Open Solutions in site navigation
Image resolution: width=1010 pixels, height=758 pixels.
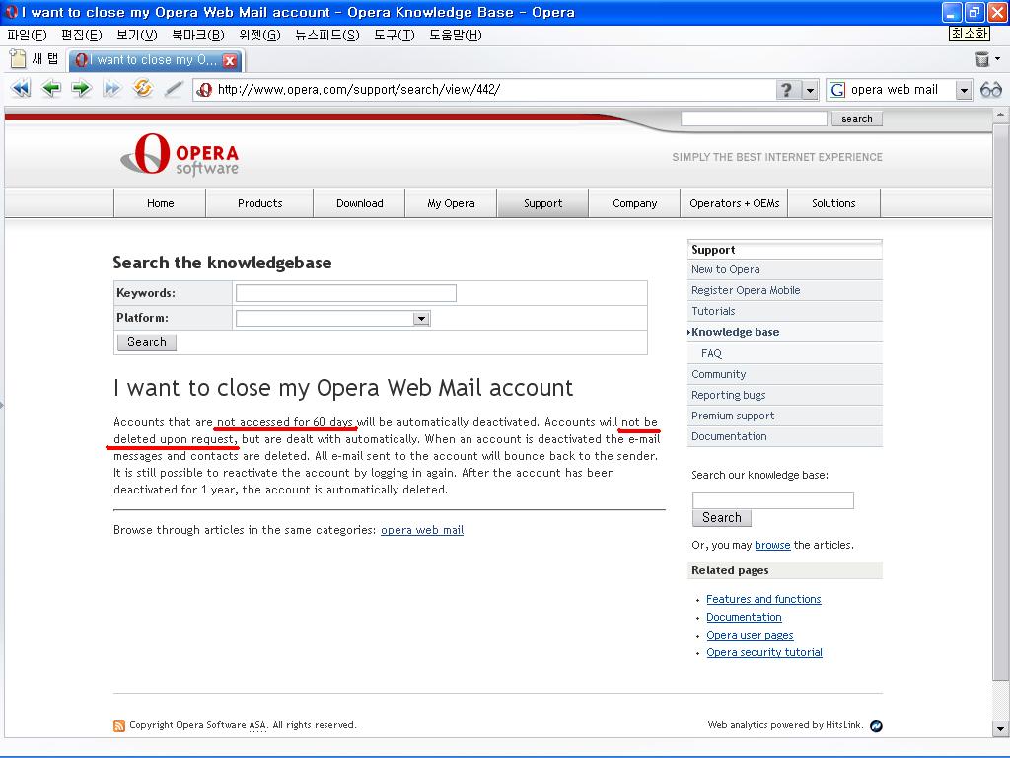point(833,203)
